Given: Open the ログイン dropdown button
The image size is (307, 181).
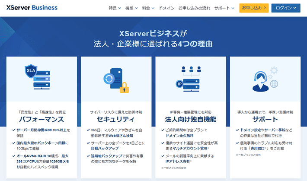Looking at the screenshot, I should [286, 8].
